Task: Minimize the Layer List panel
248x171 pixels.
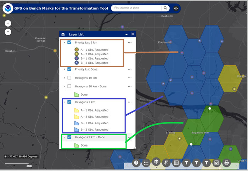Action: click(x=126, y=34)
